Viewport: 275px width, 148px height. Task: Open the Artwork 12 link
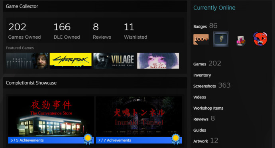[x=206, y=141]
